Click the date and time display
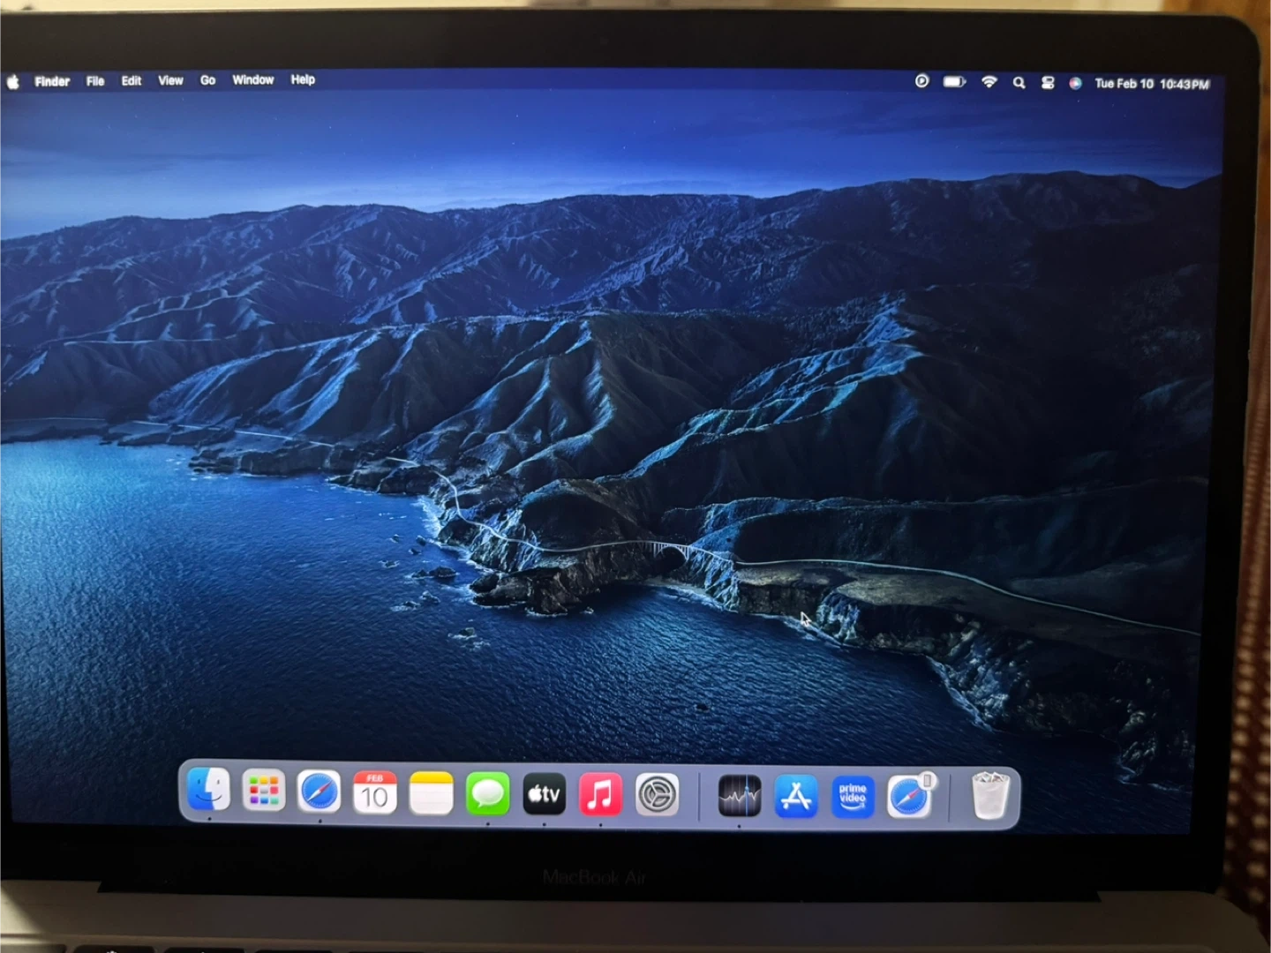This screenshot has width=1271, height=953. pos(1152,84)
